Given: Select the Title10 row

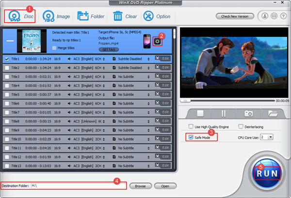Looking at the screenshot, I should click(87, 139).
